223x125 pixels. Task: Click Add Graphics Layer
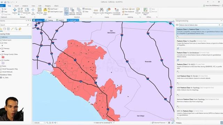55,11
